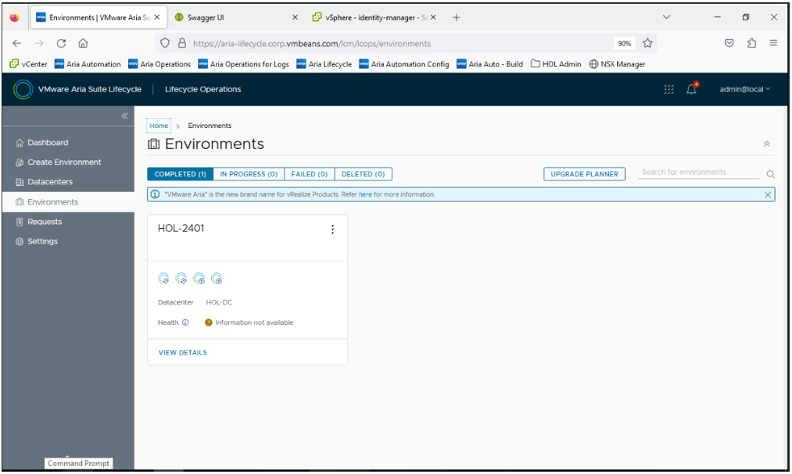The height and width of the screenshot is (474, 792).
Task: Click the Health info icon
Action: (x=185, y=323)
